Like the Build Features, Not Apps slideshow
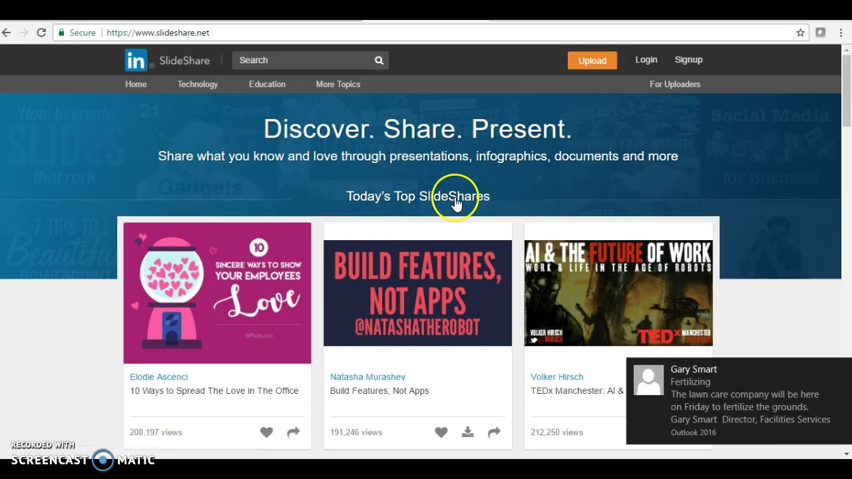Viewport: 852px width, 479px height. click(441, 432)
